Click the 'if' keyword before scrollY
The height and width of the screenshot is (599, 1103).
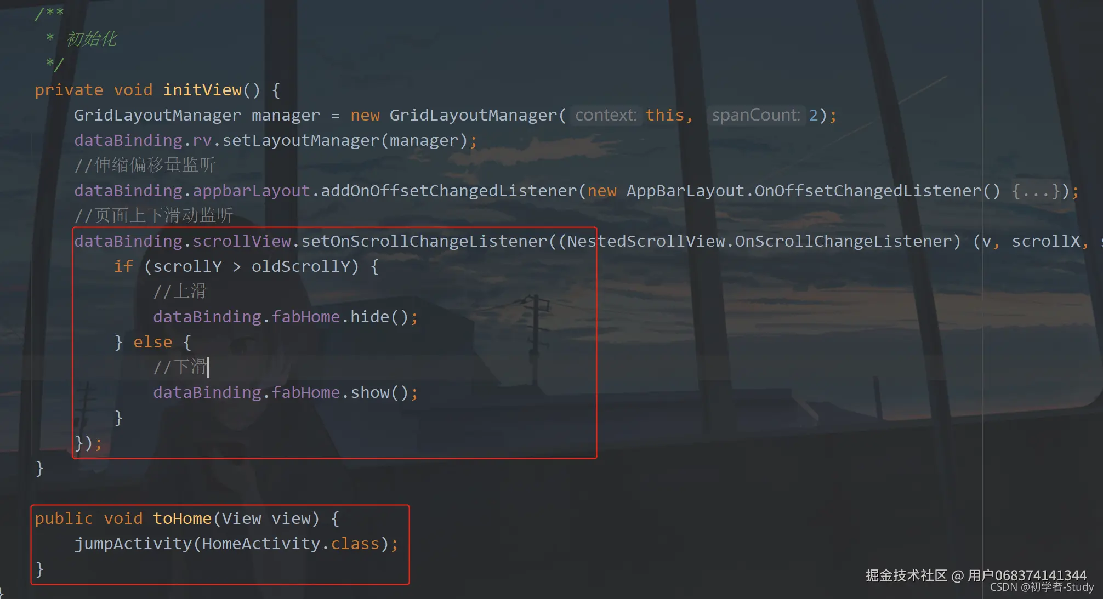pyautogui.click(x=123, y=267)
